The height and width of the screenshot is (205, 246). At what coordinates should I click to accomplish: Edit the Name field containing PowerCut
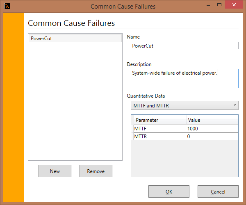(x=184, y=46)
